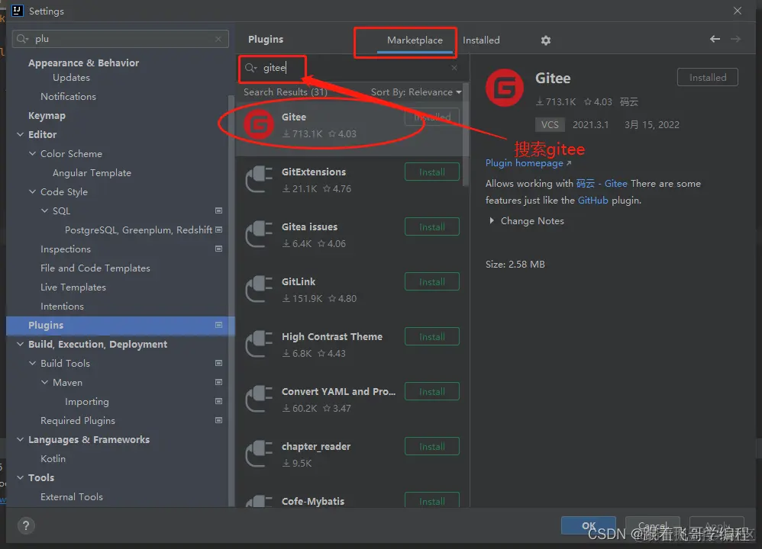Screen dimensions: 762x549
Task: Open the GitHub link in description
Action: click(593, 201)
